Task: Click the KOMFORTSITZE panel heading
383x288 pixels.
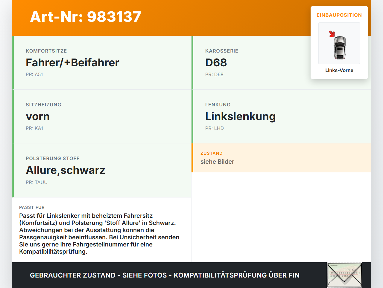Action: pyautogui.click(x=46, y=51)
